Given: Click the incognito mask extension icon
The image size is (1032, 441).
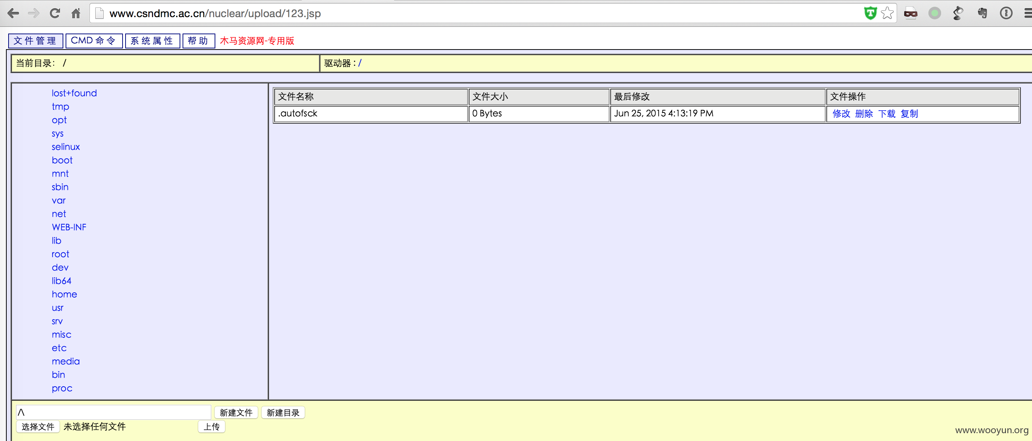Looking at the screenshot, I should coord(911,14).
